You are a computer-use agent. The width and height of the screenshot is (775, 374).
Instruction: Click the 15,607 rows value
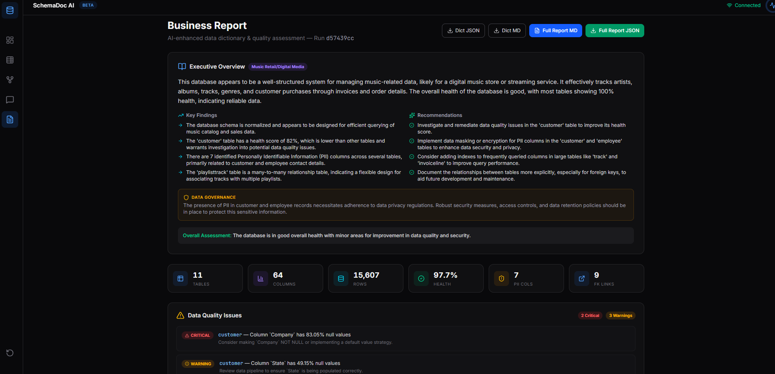click(366, 275)
